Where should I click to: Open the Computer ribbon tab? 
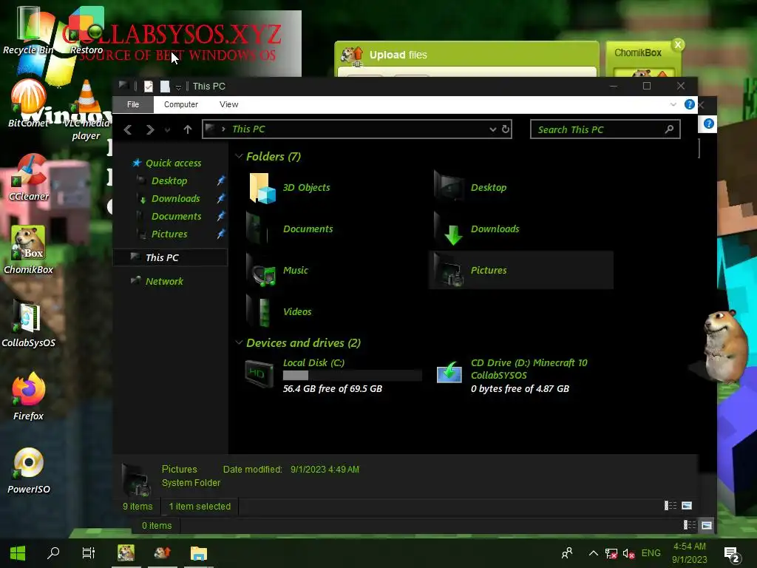point(181,104)
